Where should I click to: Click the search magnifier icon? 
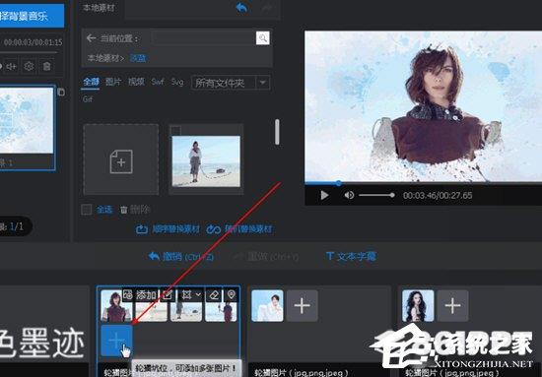pos(263,38)
